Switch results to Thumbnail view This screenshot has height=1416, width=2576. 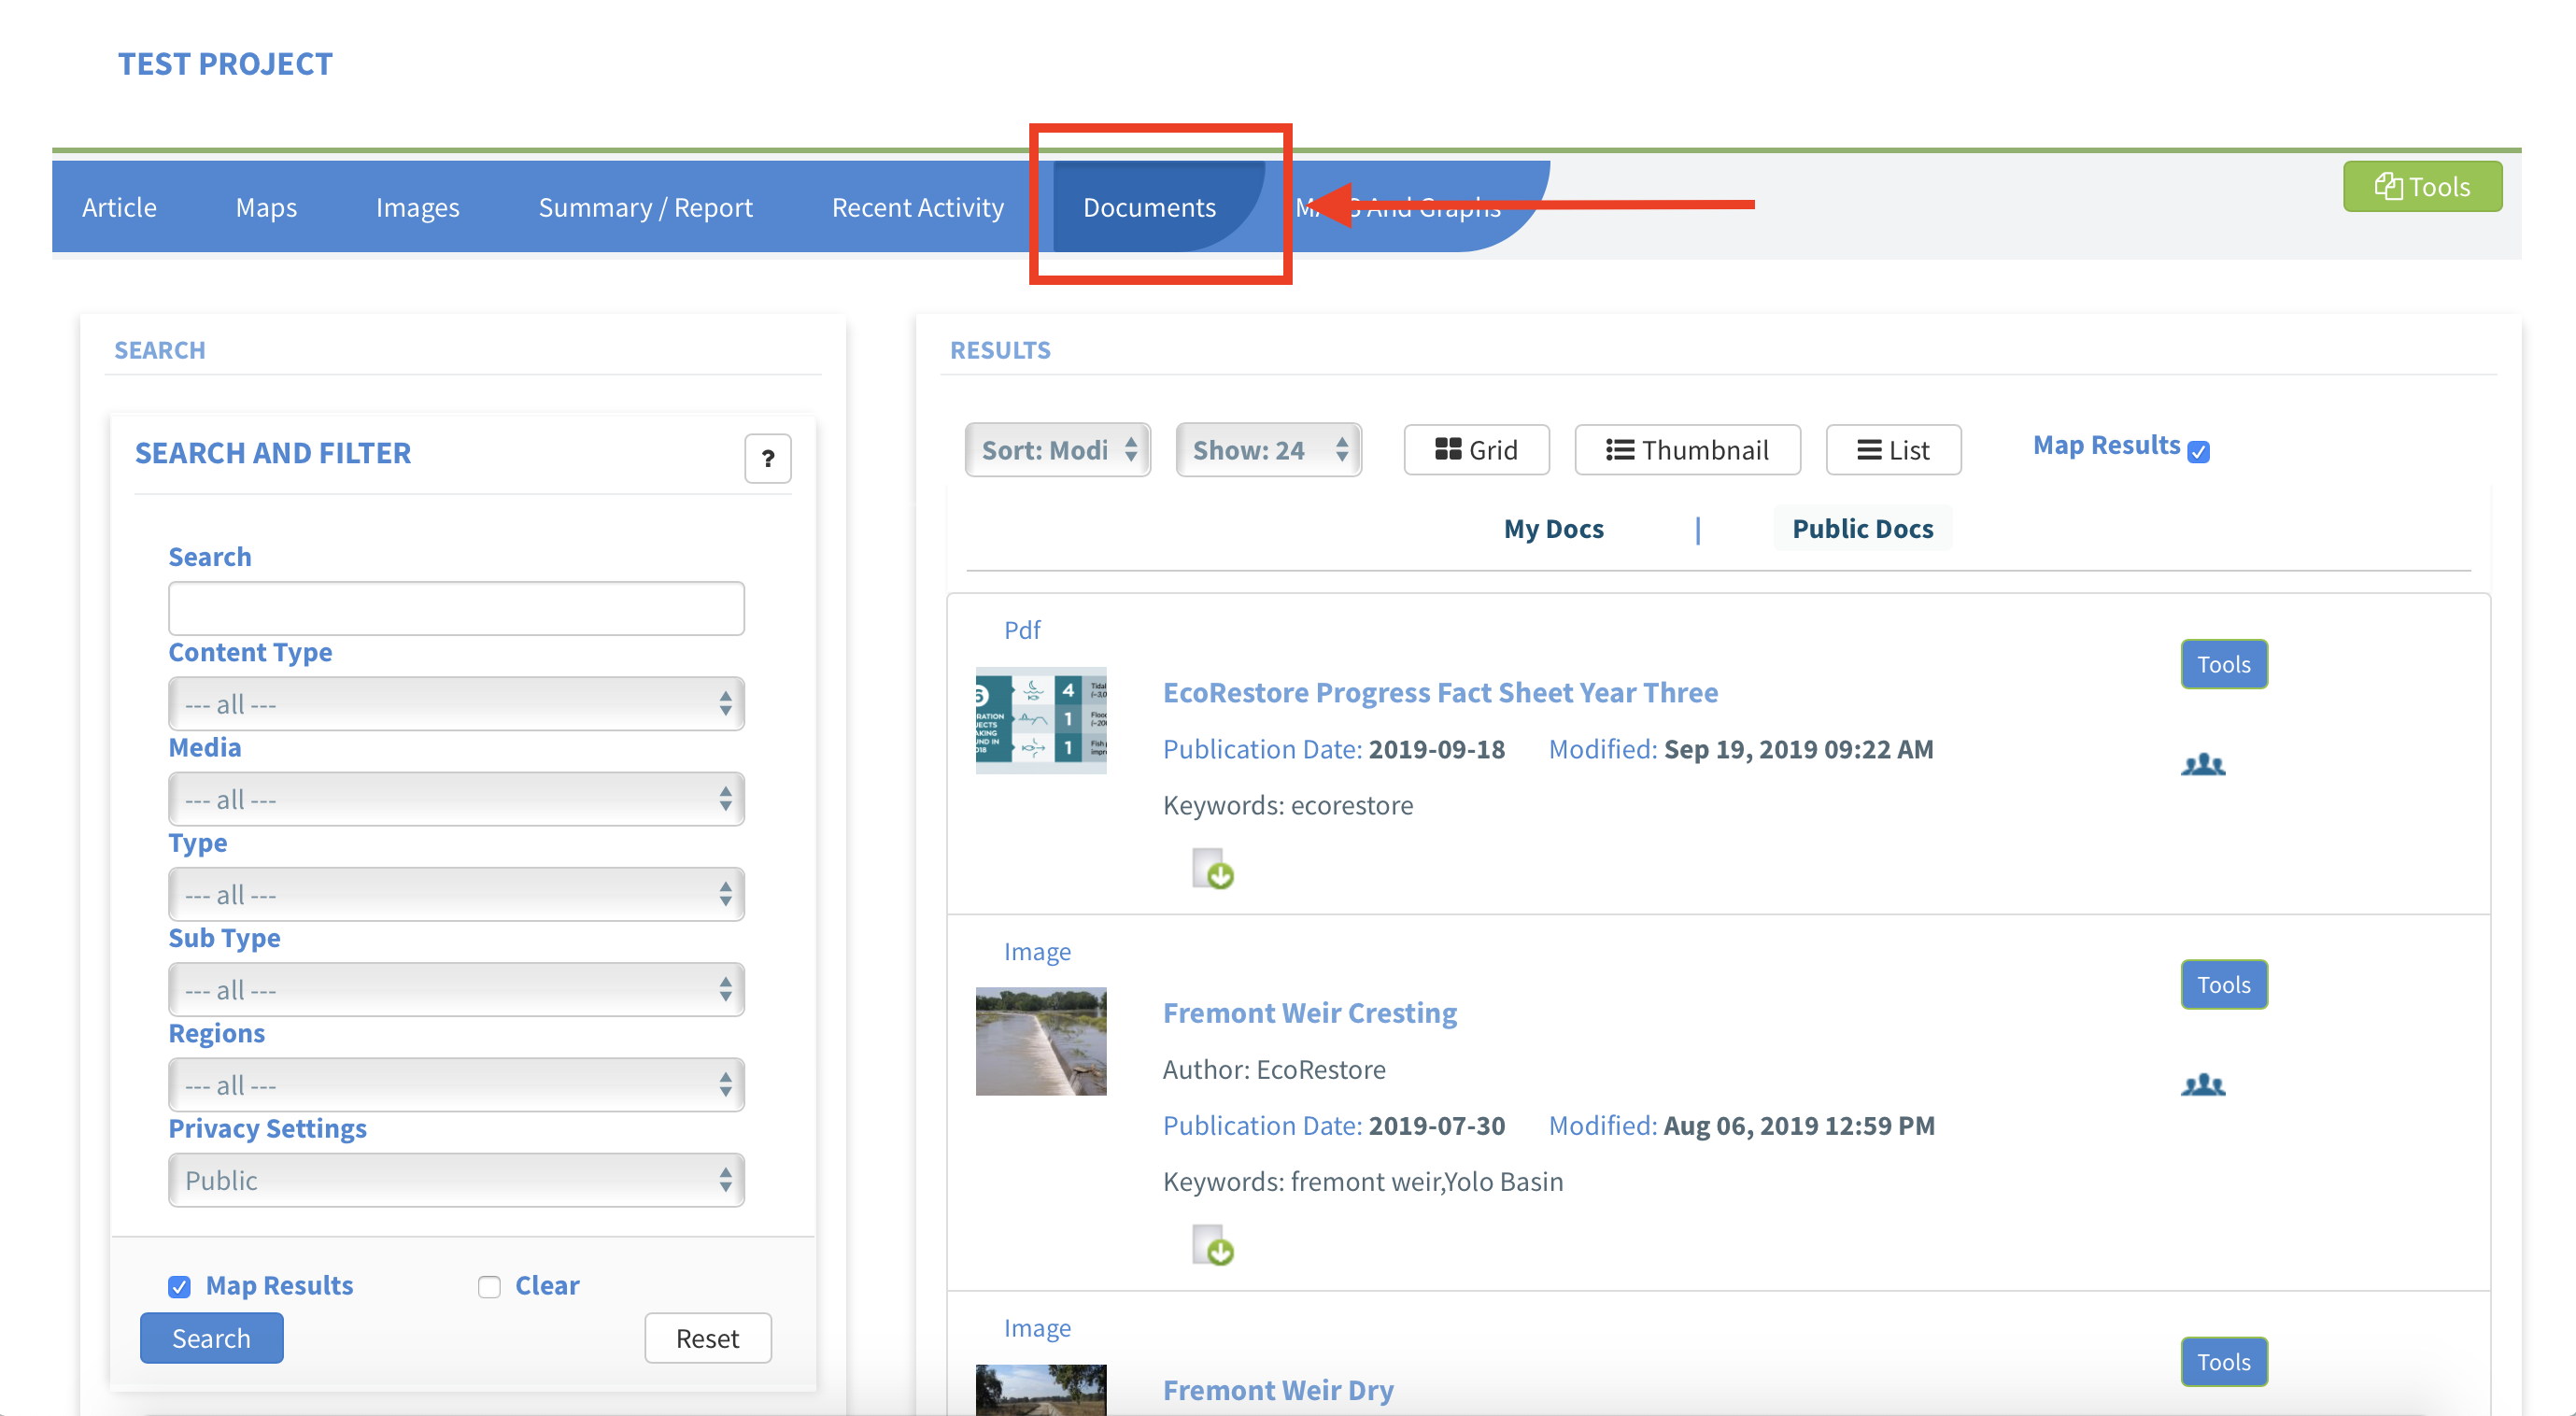(x=1687, y=450)
